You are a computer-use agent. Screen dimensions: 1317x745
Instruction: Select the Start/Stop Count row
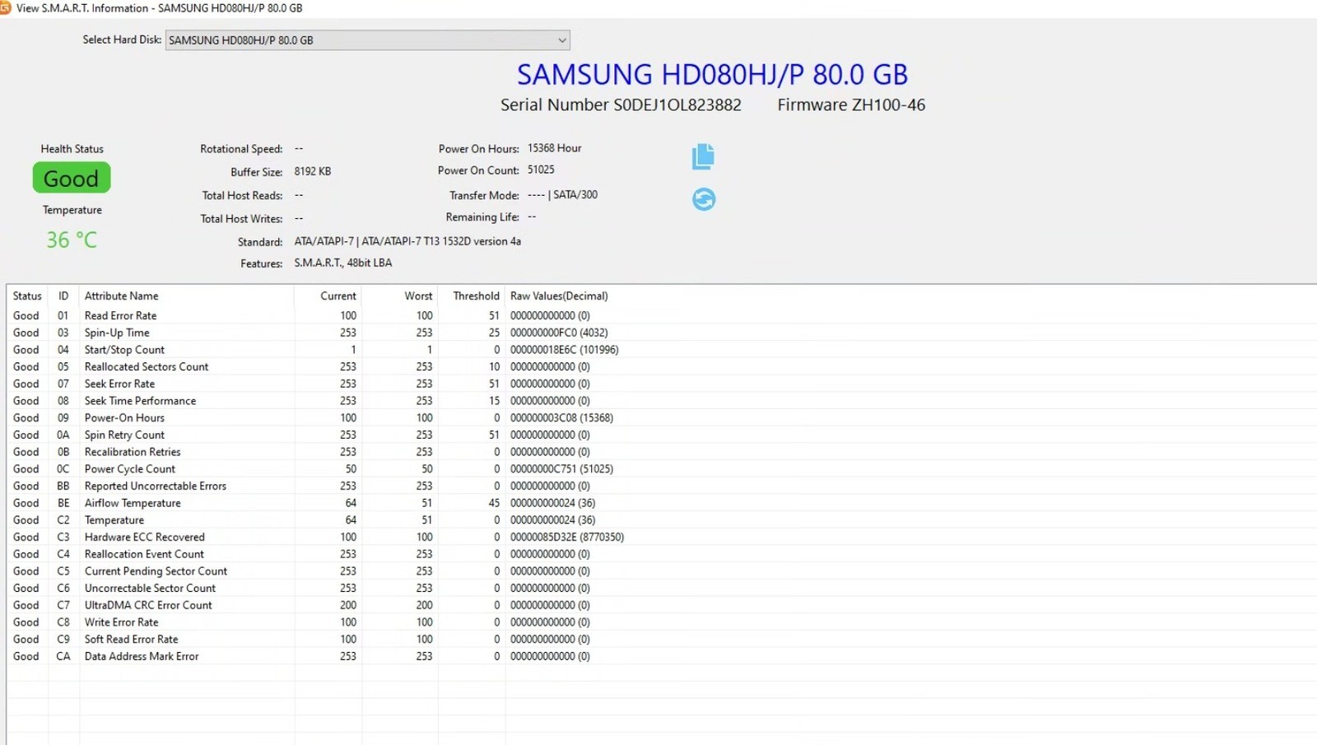pyautogui.click(x=662, y=350)
